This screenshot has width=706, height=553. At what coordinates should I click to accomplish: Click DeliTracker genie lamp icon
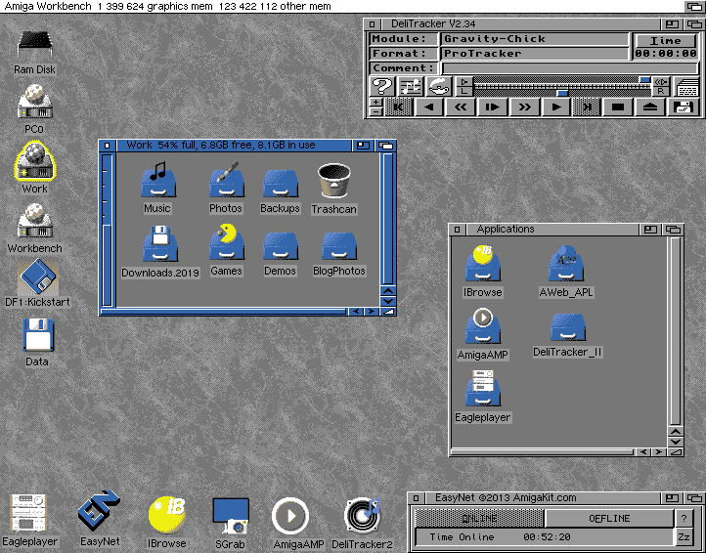[x=438, y=86]
